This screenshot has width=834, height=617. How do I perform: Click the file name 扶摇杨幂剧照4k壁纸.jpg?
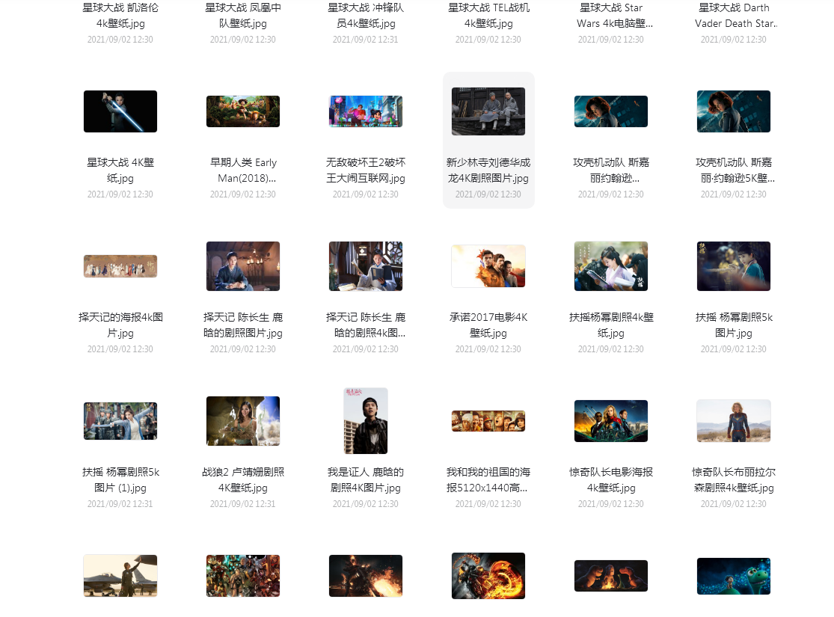click(x=611, y=325)
